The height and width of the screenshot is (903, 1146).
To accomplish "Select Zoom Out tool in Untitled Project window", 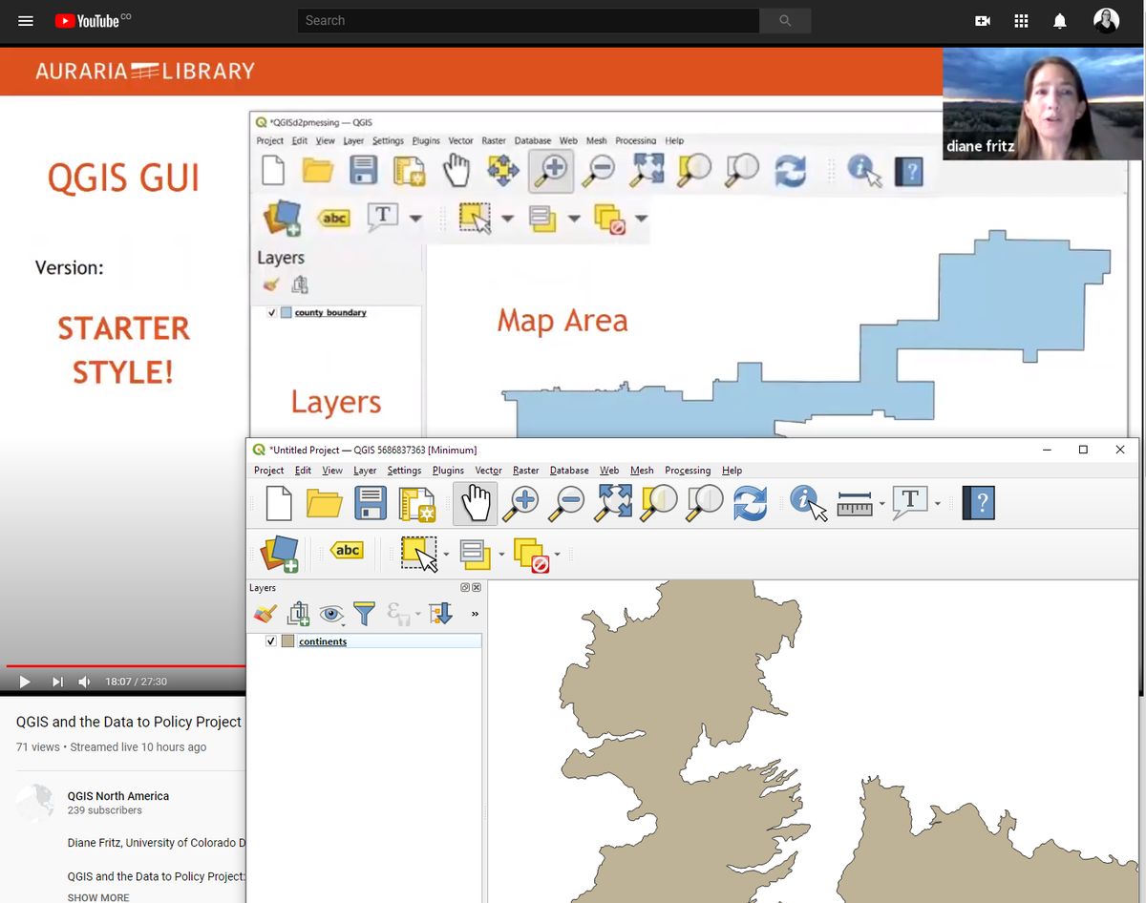I will pyautogui.click(x=567, y=503).
